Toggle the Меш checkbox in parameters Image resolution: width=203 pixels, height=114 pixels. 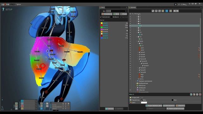click(142, 100)
